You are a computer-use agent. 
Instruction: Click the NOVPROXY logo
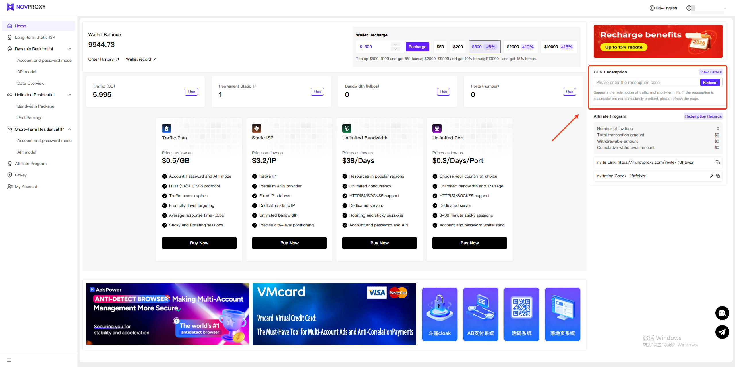click(x=26, y=7)
